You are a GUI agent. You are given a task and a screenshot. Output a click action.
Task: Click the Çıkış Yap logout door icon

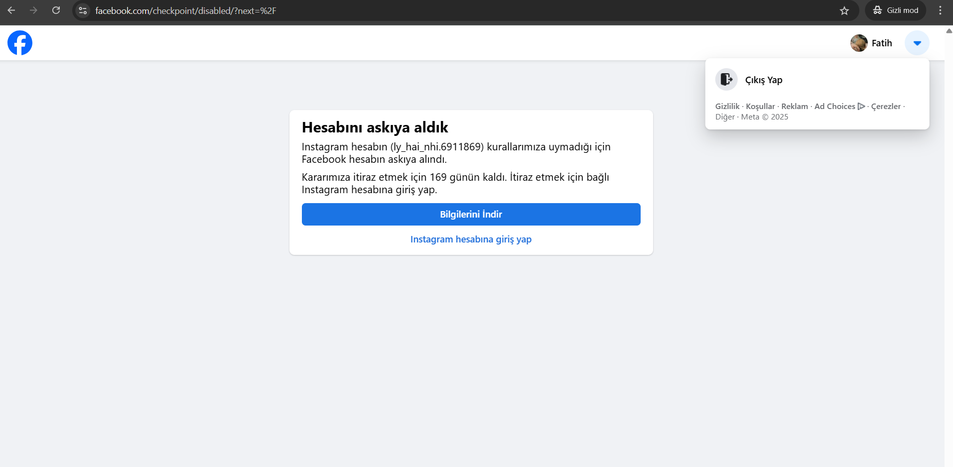pyautogui.click(x=726, y=79)
